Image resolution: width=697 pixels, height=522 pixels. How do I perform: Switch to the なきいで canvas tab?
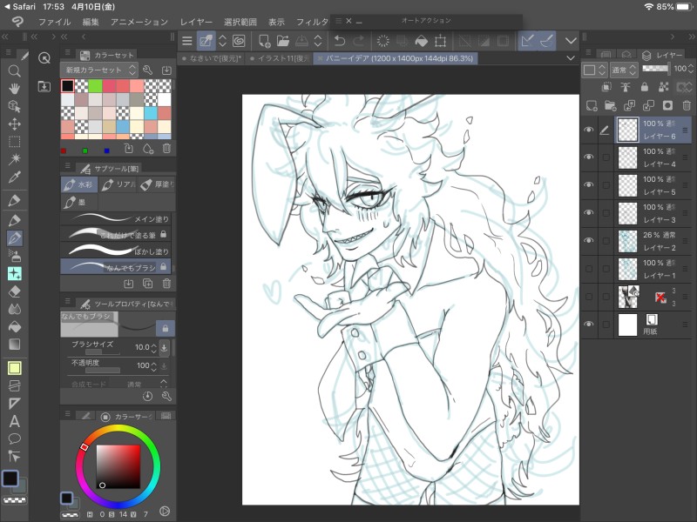point(211,58)
